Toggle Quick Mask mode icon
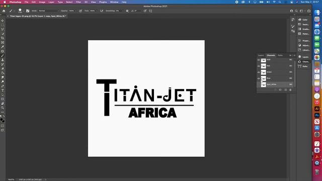Screen dimensions: 322x181 point(3,126)
